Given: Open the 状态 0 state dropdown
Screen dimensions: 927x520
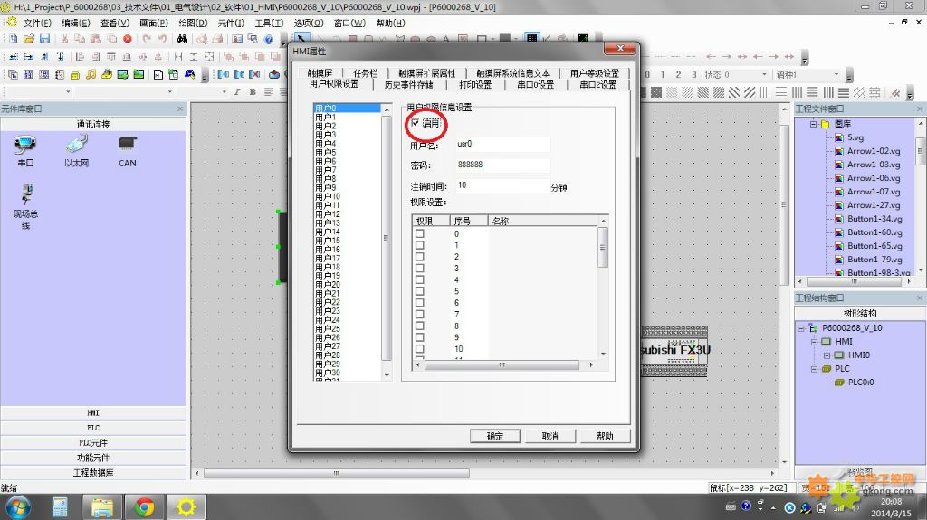Looking at the screenshot, I should (764, 74).
